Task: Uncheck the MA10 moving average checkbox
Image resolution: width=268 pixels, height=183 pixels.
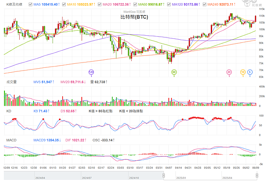Action: pyautogui.click(x=64, y=4)
